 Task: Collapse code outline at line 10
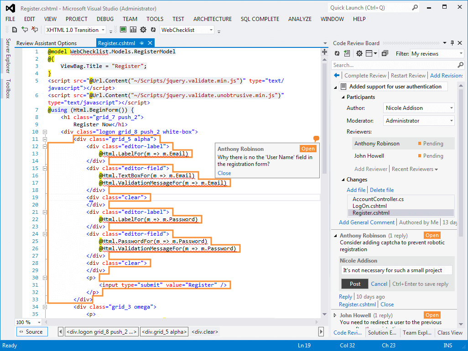click(x=45, y=132)
